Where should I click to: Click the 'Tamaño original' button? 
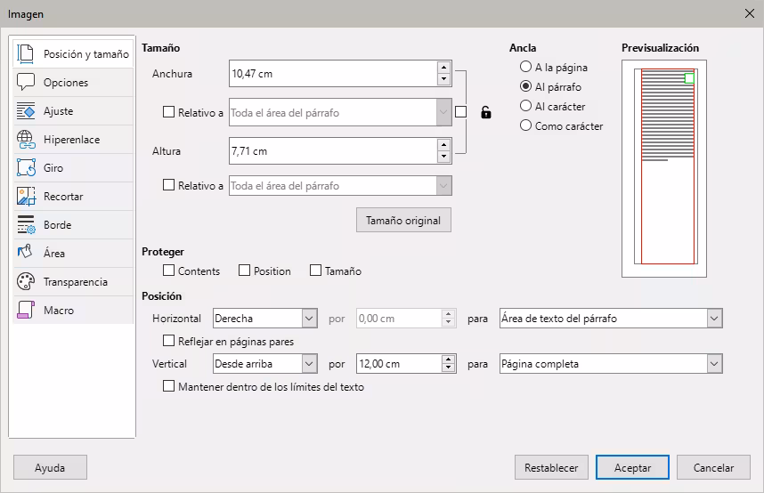pyautogui.click(x=403, y=220)
